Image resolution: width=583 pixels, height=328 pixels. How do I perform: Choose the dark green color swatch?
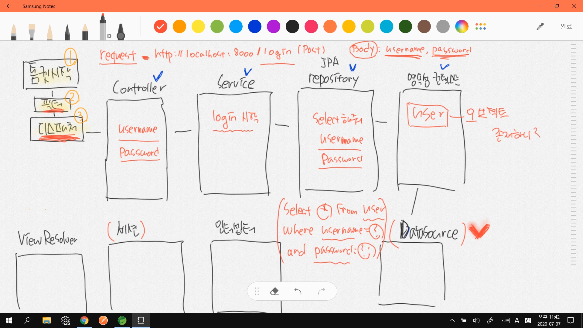[x=405, y=26]
